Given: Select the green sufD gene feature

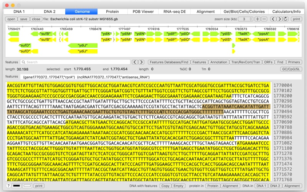Looking at the screenshot, I should pos(25,45).
